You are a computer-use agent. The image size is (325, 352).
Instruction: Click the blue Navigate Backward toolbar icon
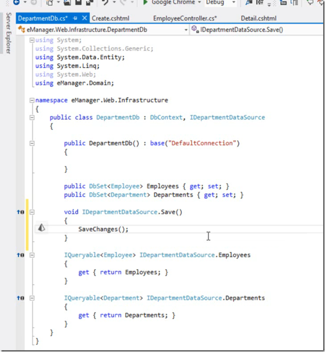[x=16, y=2]
